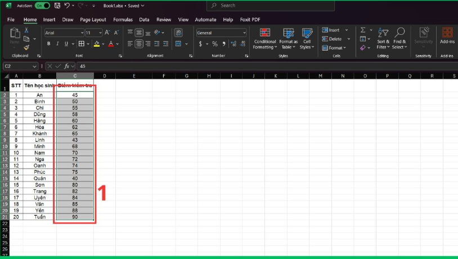
Task: Open Conditional Formatting menu
Action: tap(265, 39)
